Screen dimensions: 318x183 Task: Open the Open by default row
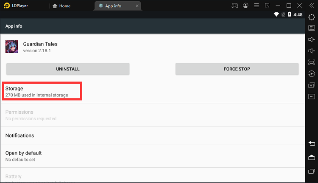(153, 156)
